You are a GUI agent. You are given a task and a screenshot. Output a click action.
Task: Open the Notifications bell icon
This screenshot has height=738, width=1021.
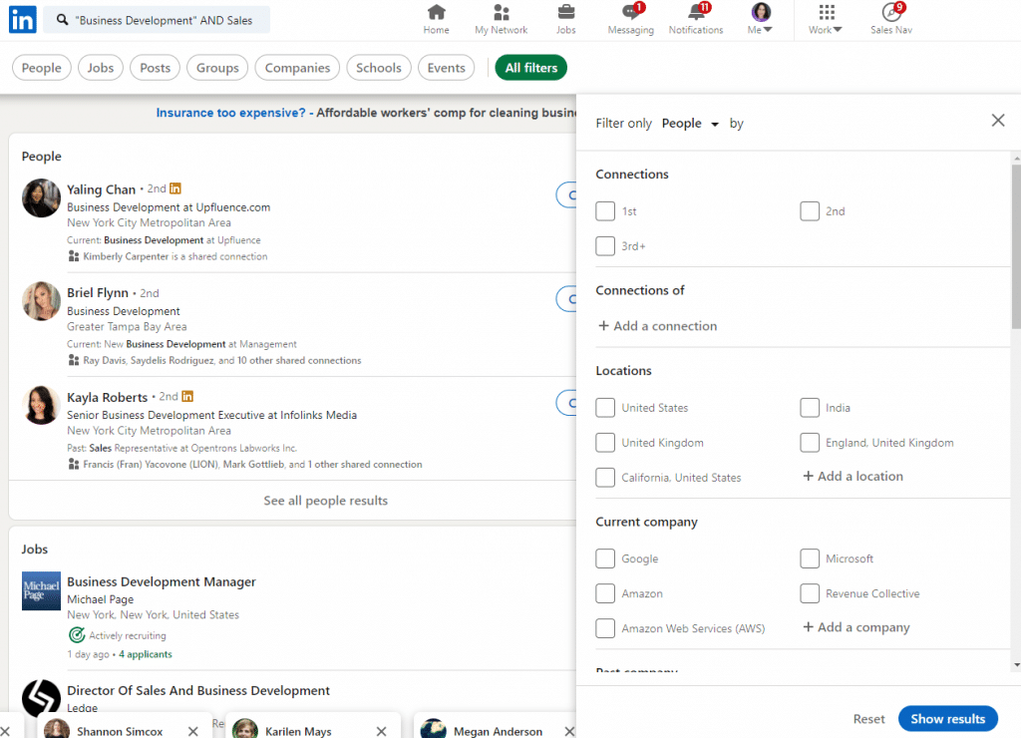pyautogui.click(x=695, y=12)
